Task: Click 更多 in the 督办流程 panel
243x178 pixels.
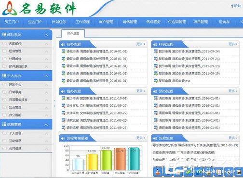Action: pyautogui.click(x=141, y=91)
